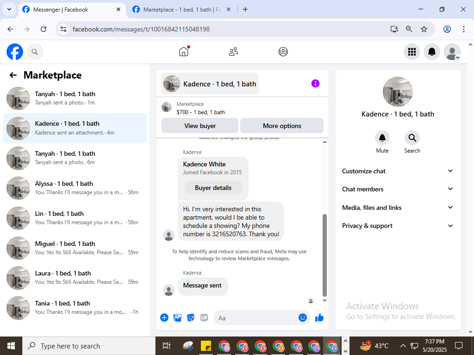Open the Chrome profile icon

[x=447, y=29]
